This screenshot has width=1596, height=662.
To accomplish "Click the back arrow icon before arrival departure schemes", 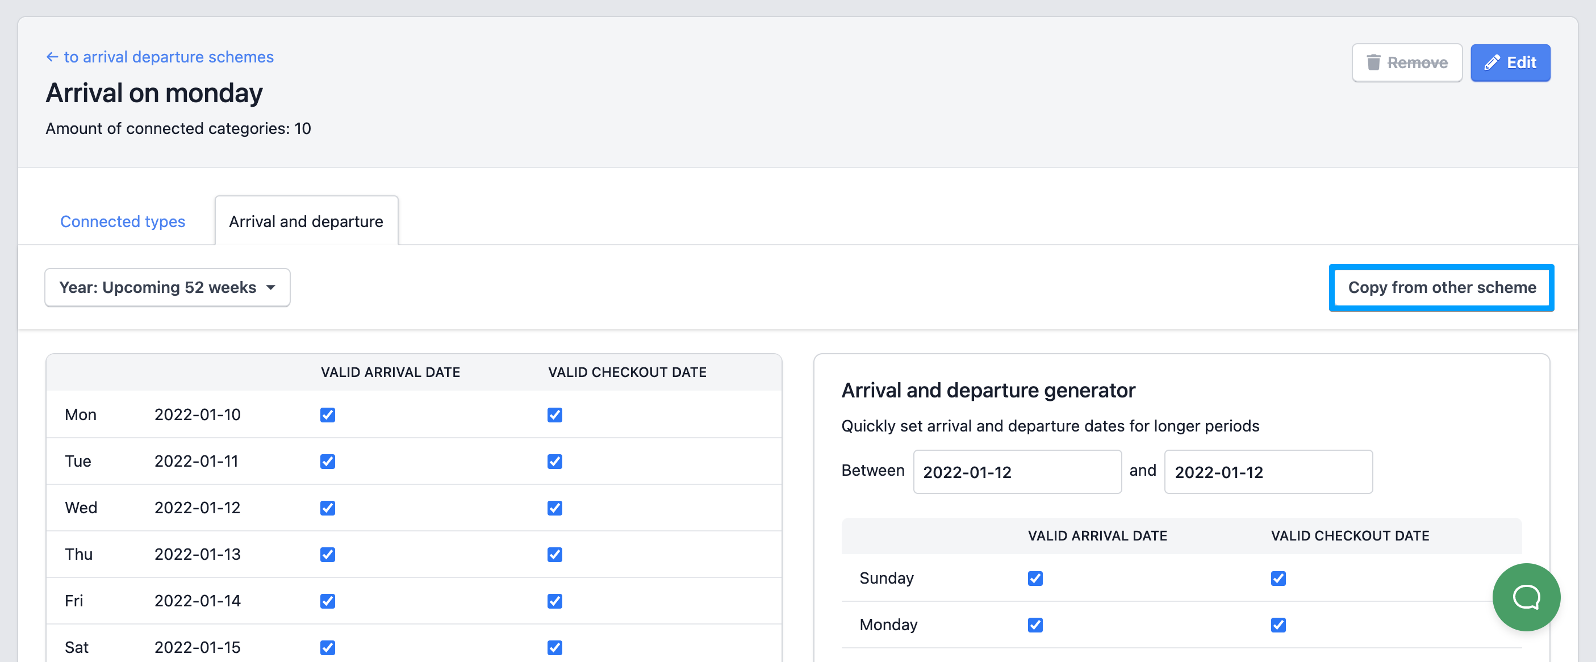I will click(52, 57).
